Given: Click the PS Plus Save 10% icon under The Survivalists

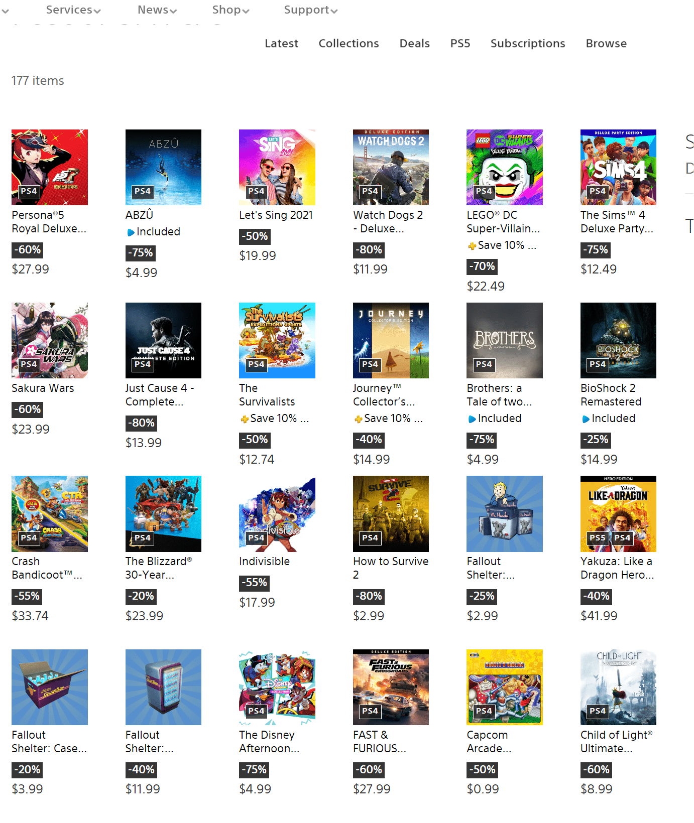Looking at the screenshot, I should pyautogui.click(x=245, y=419).
